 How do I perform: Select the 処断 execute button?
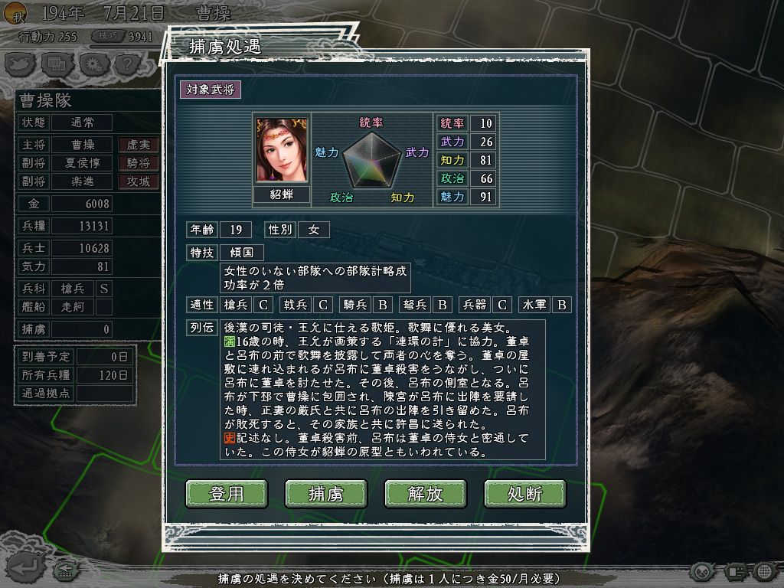pos(525,494)
